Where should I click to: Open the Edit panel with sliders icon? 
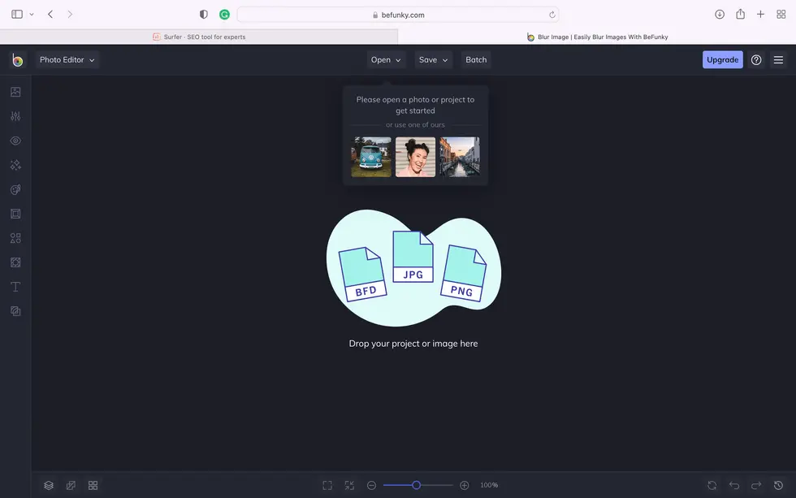(15, 115)
